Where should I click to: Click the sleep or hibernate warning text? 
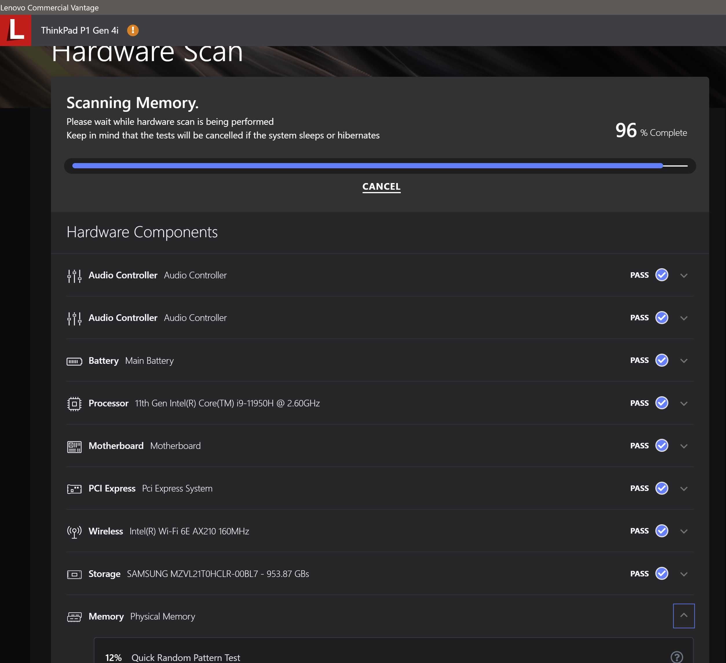(223, 135)
